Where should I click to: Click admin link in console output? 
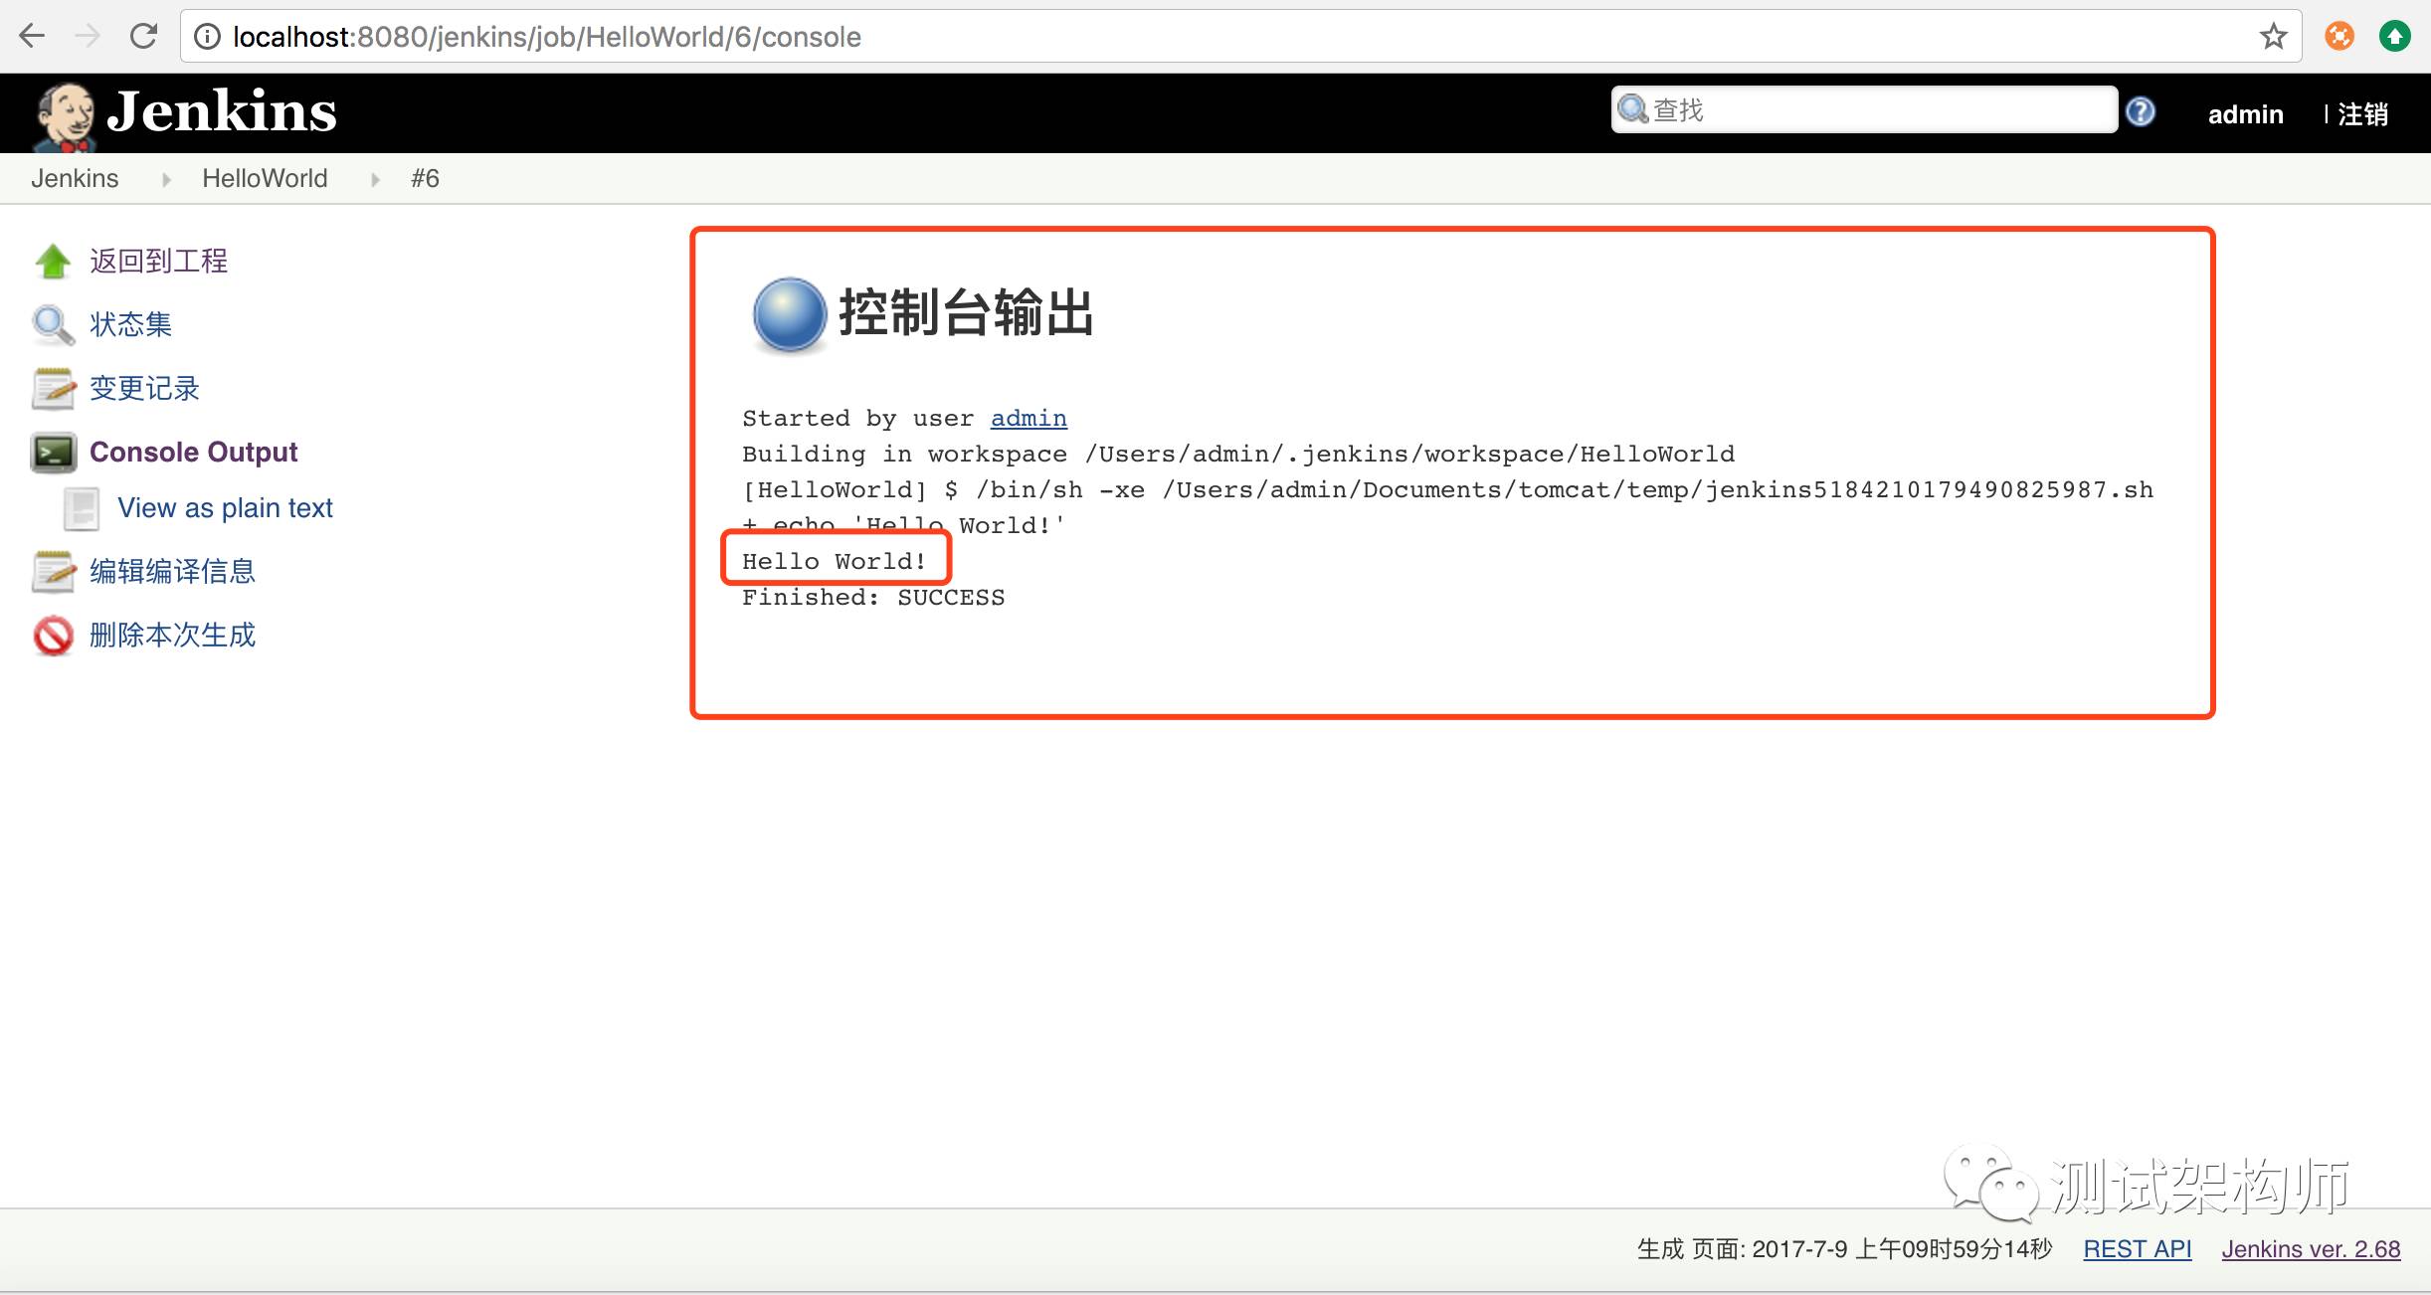[1028, 419]
